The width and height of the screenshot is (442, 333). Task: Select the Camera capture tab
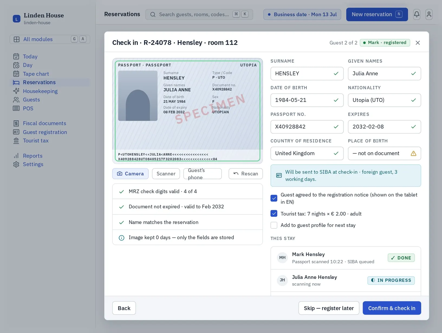130,174
